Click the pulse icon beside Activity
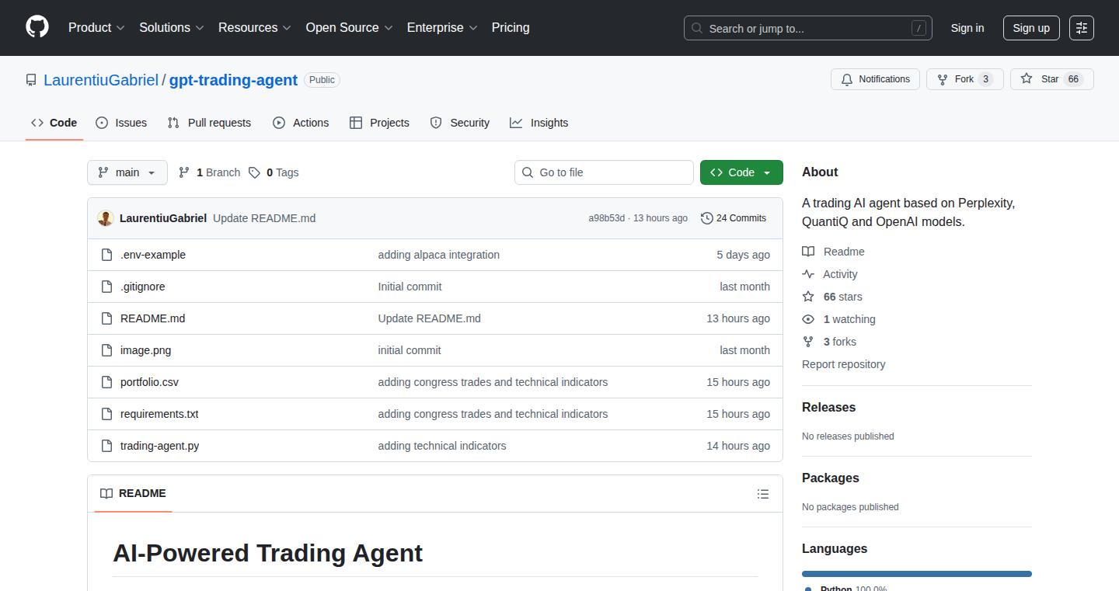The width and height of the screenshot is (1119, 591). (808, 274)
